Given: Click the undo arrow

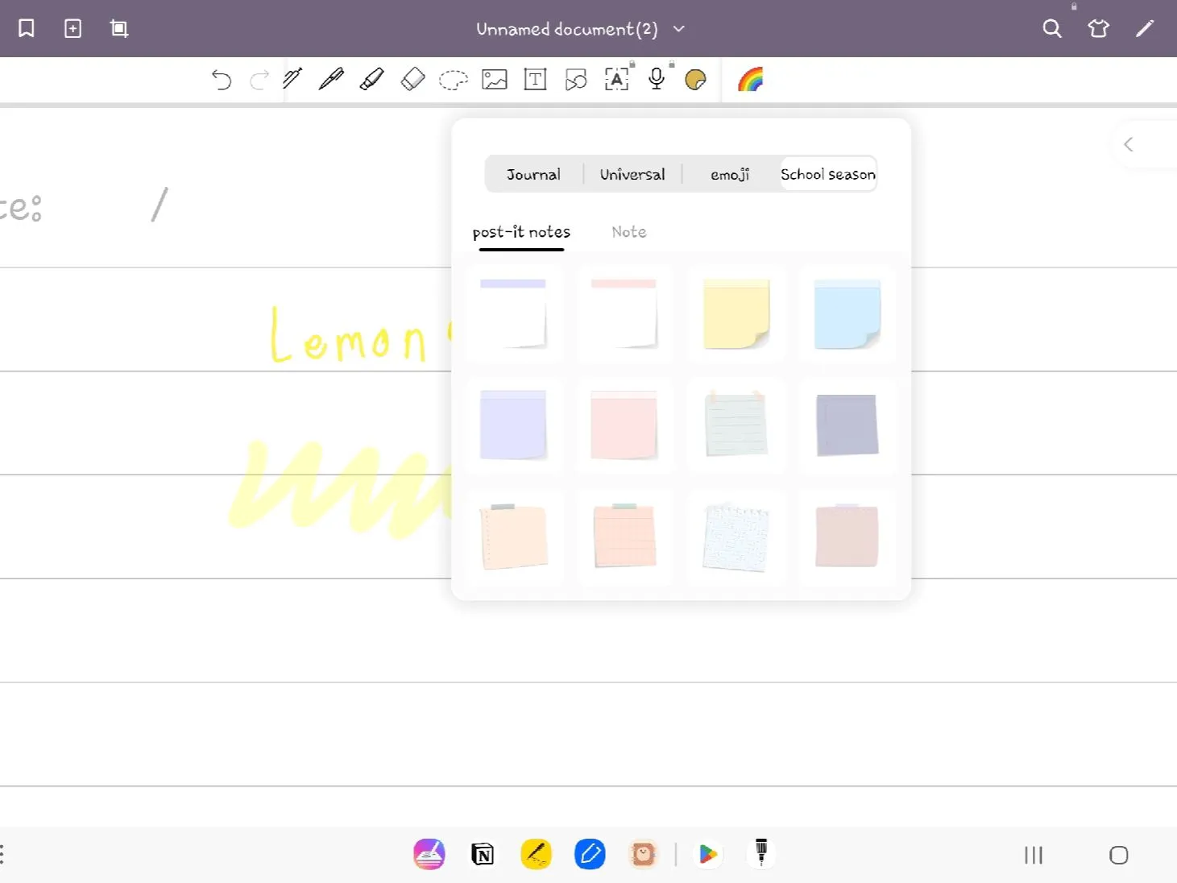Looking at the screenshot, I should [x=222, y=79].
